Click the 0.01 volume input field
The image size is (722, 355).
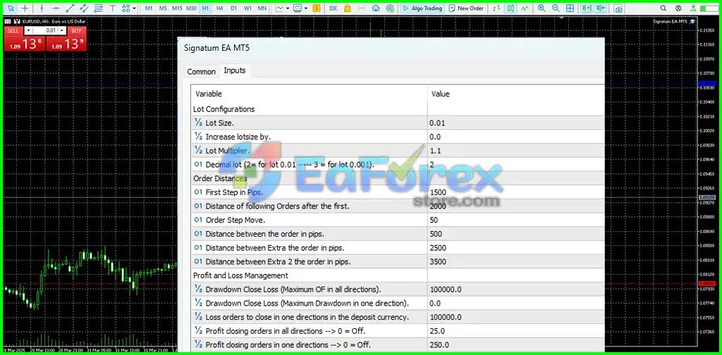click(45, 30)
